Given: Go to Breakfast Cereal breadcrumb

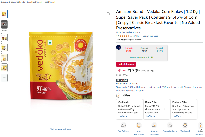Looking at the screenshot, I should click(x=35, y=2).
